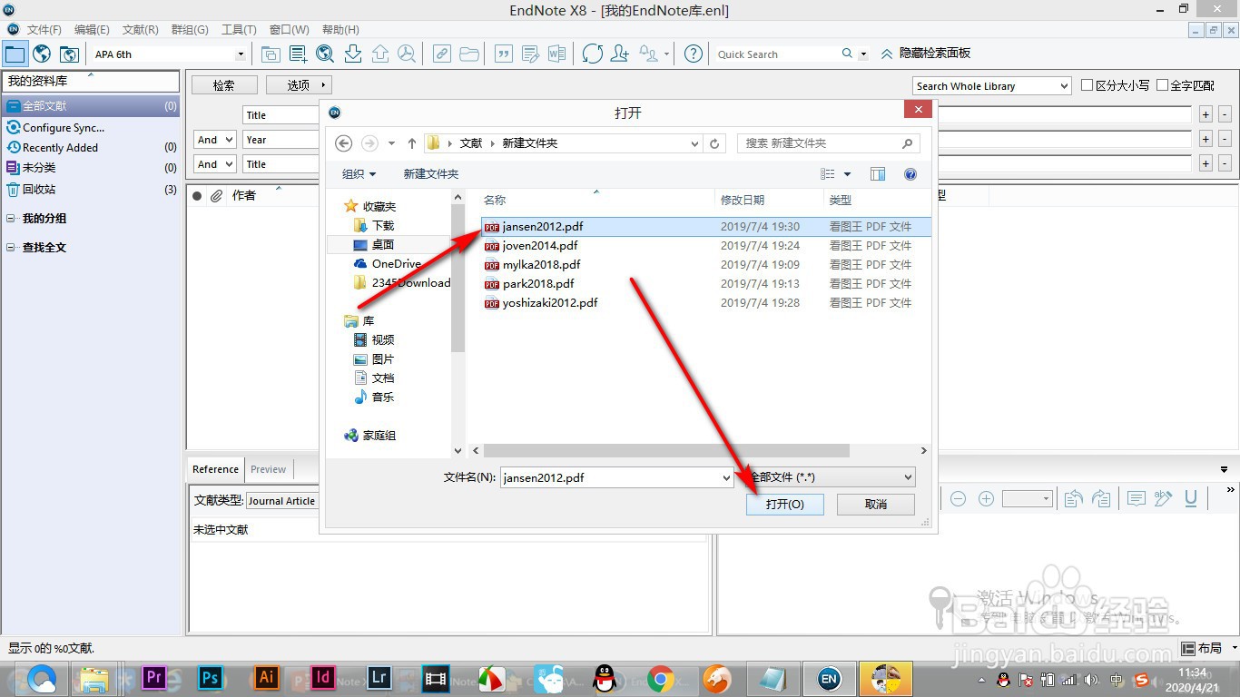
Task: Switch to Online Search mode globe icon
Action: pyautogui.click(x=42, y=54)
